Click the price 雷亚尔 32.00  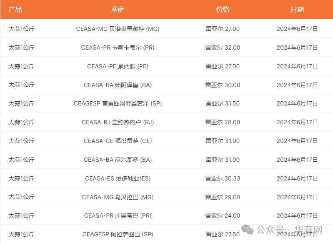(x=223, y=48)
